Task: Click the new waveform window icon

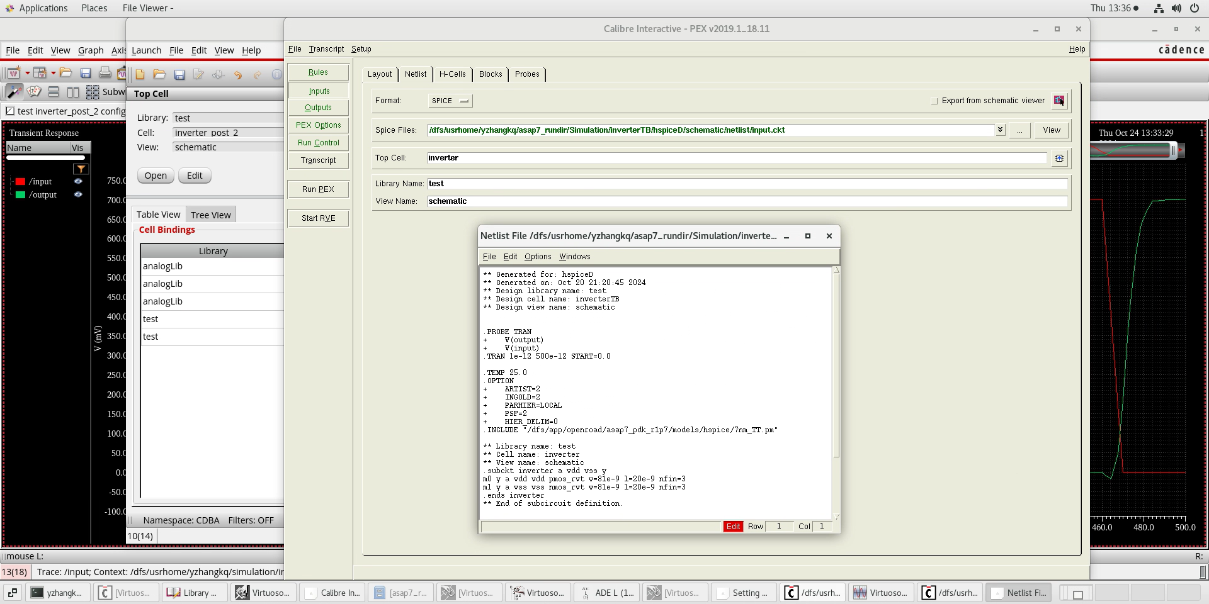Action: 14,73
